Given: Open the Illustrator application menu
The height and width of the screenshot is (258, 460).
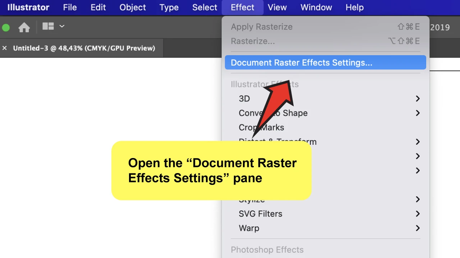Looking at the screenshot, I should click(28, 8).
